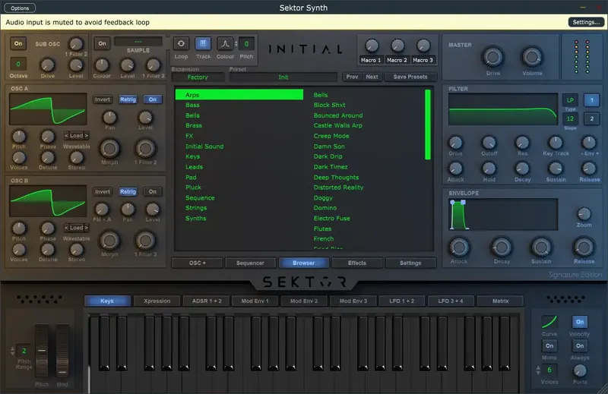The width and height of the screenshot is (608, 394).
Task: Click the Envelope Zoom knob
Action: click(x=584, y=214)
